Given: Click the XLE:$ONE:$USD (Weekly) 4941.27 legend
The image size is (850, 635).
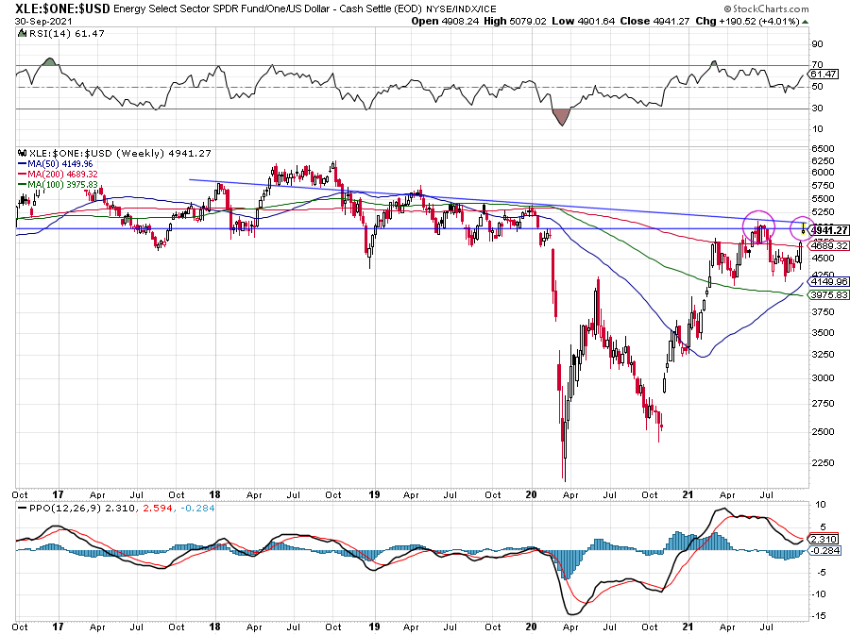Looking at the screenshot, I should (120, 153).
